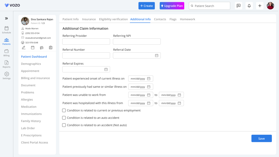Screen dimensions: 279x157
Task: Enable condition related to auto accident
Action: 64,118
